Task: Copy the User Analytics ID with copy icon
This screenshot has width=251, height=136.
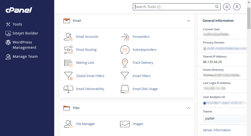Action: pyautogui.click(x=205, y=103)
